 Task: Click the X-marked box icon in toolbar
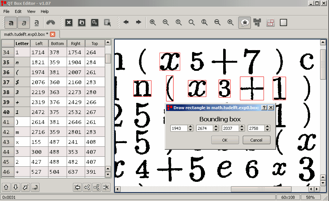coord(69,22)
